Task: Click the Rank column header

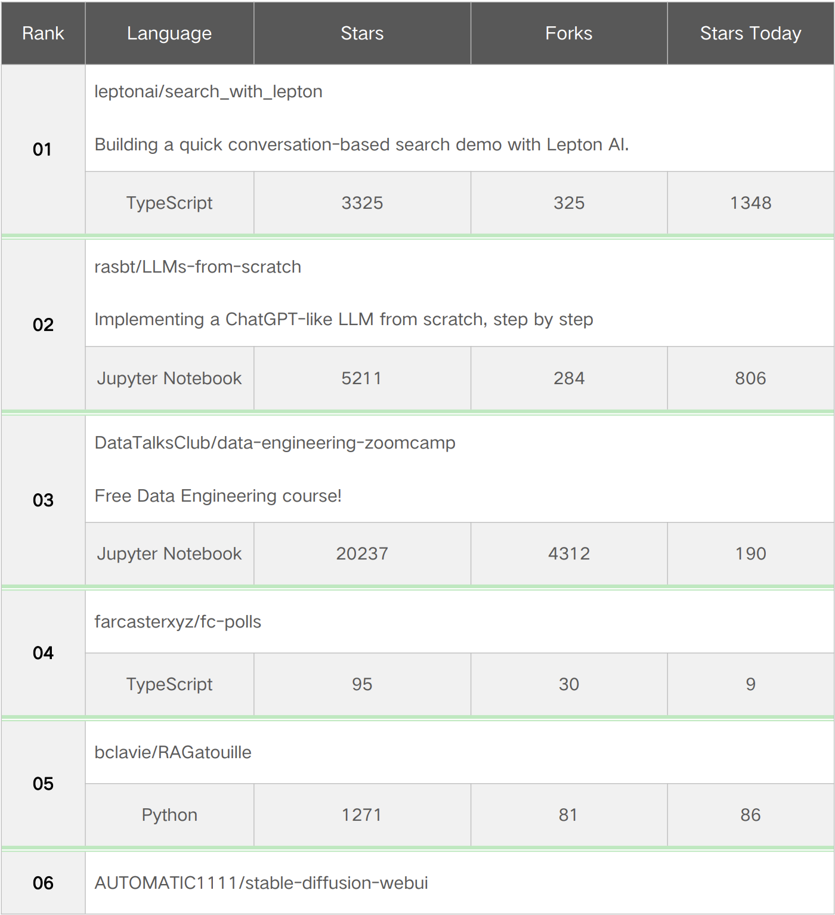Action: click(43, 33)
